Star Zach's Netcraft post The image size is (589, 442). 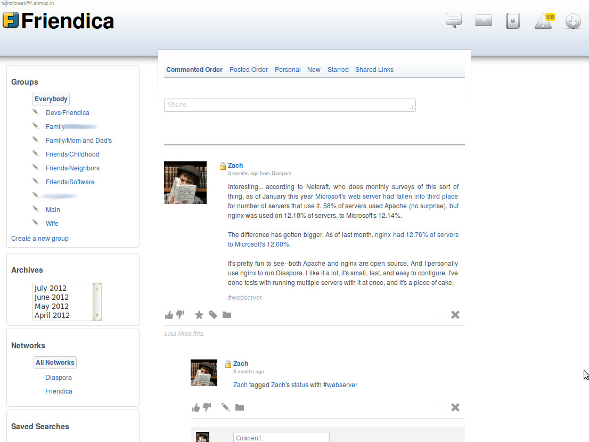coord(199,315)
